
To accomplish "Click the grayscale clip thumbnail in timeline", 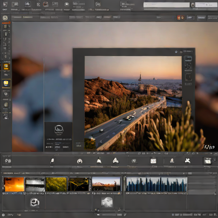I will 35,184.
